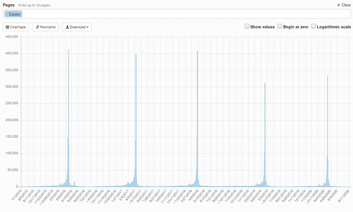
Task: Click the 2018 Easter peak bar
Action: (x=197, y=119)
